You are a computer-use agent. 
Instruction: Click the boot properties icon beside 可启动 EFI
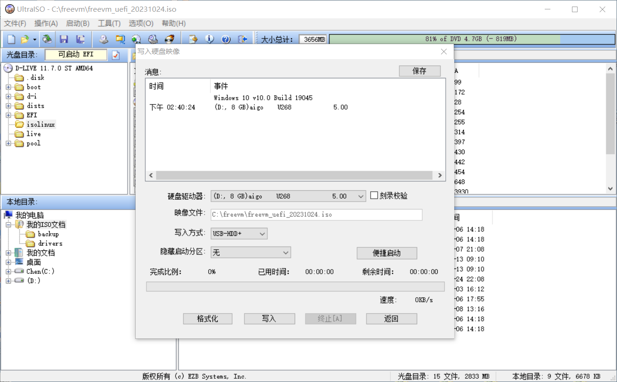[x=116, y=55]
